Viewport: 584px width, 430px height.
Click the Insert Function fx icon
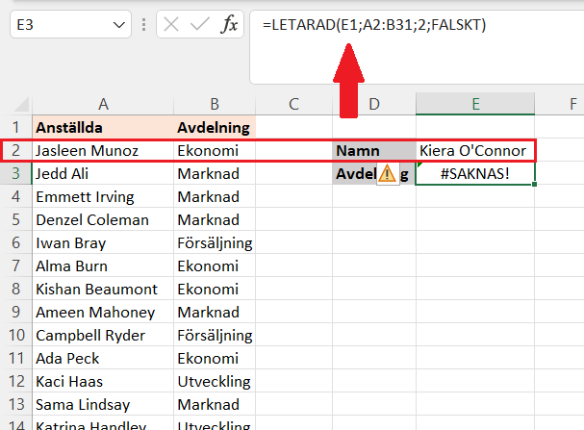click(229, 25)
